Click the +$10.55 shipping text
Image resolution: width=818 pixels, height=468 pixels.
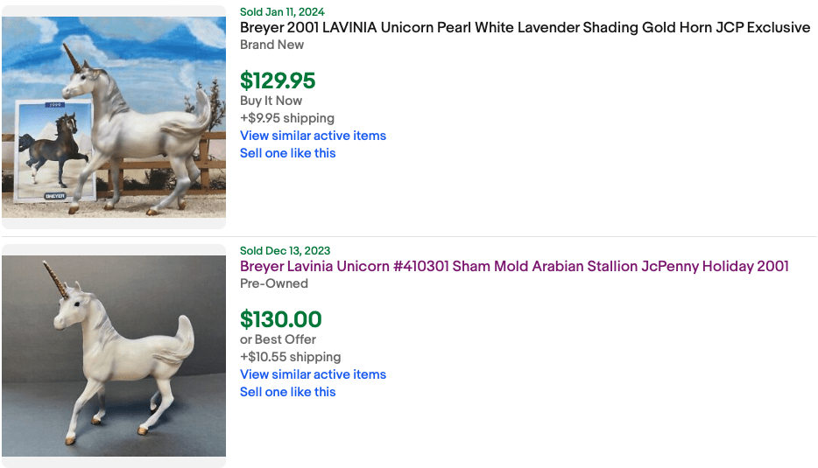290,357
